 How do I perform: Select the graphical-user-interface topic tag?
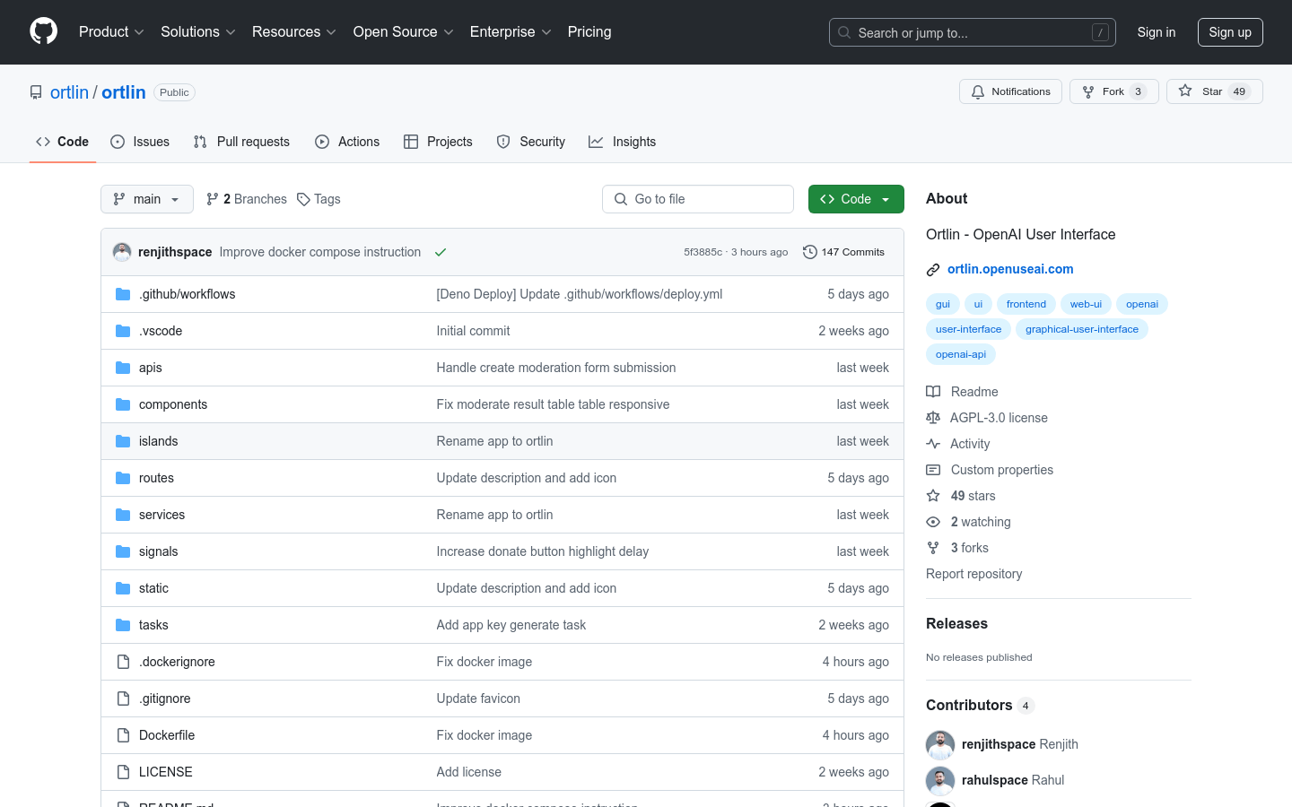point(1082,329)
